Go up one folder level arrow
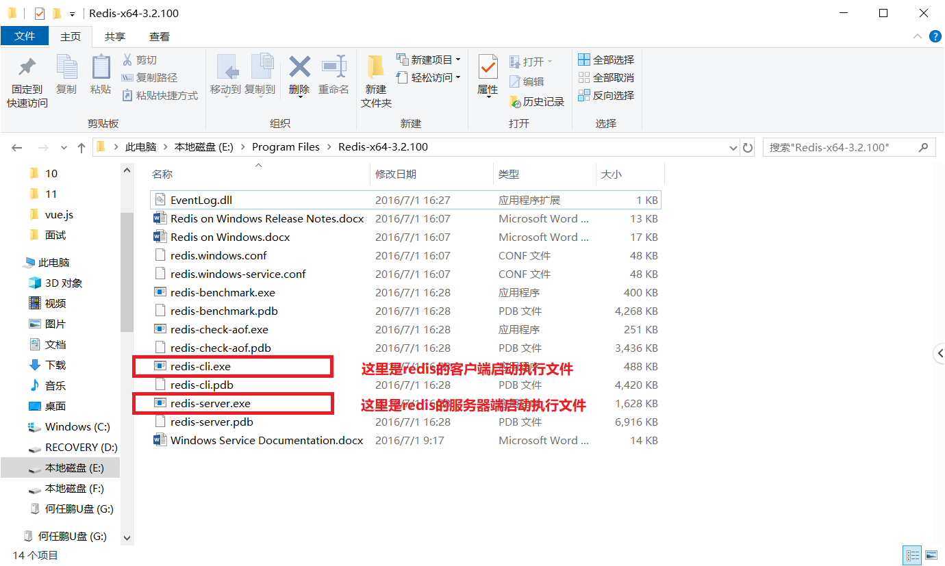This screenshot has height=566, width=945. [x=81, y=147]
